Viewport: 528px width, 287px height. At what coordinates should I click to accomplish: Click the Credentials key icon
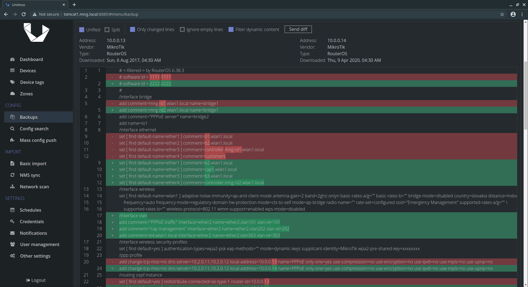tap(12, 222)
